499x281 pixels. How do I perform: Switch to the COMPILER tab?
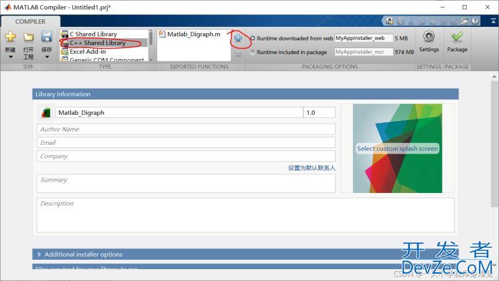[30, 21]
